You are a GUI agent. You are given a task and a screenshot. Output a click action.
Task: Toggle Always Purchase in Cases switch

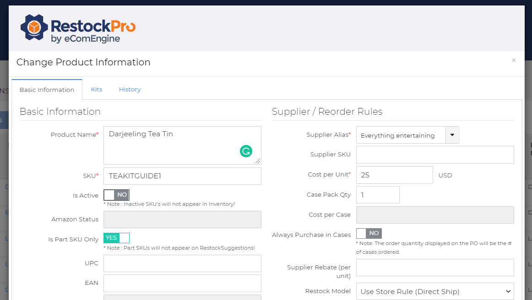point(369,233)
